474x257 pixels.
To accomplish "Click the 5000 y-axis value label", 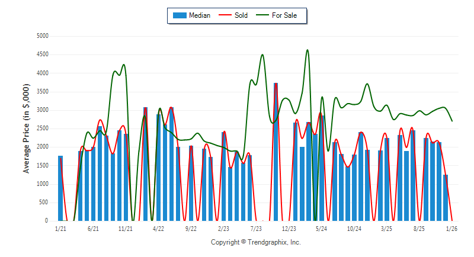I will (41, 36).
